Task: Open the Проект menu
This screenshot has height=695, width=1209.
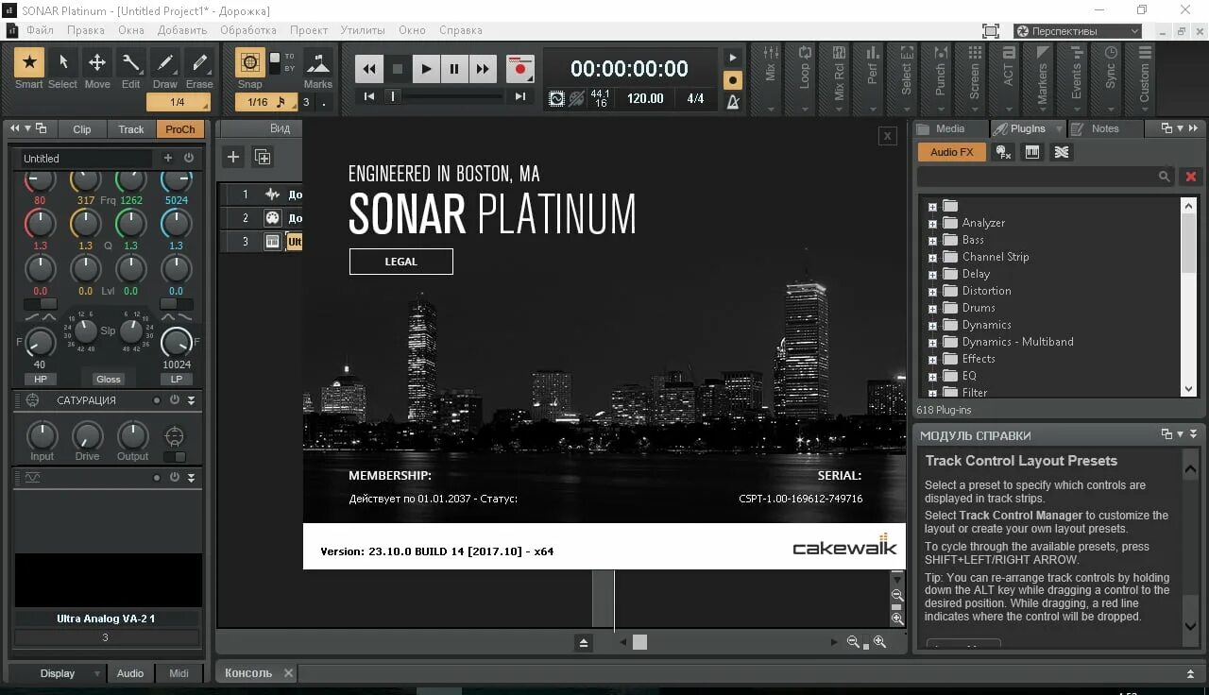Action: (309, 30)
